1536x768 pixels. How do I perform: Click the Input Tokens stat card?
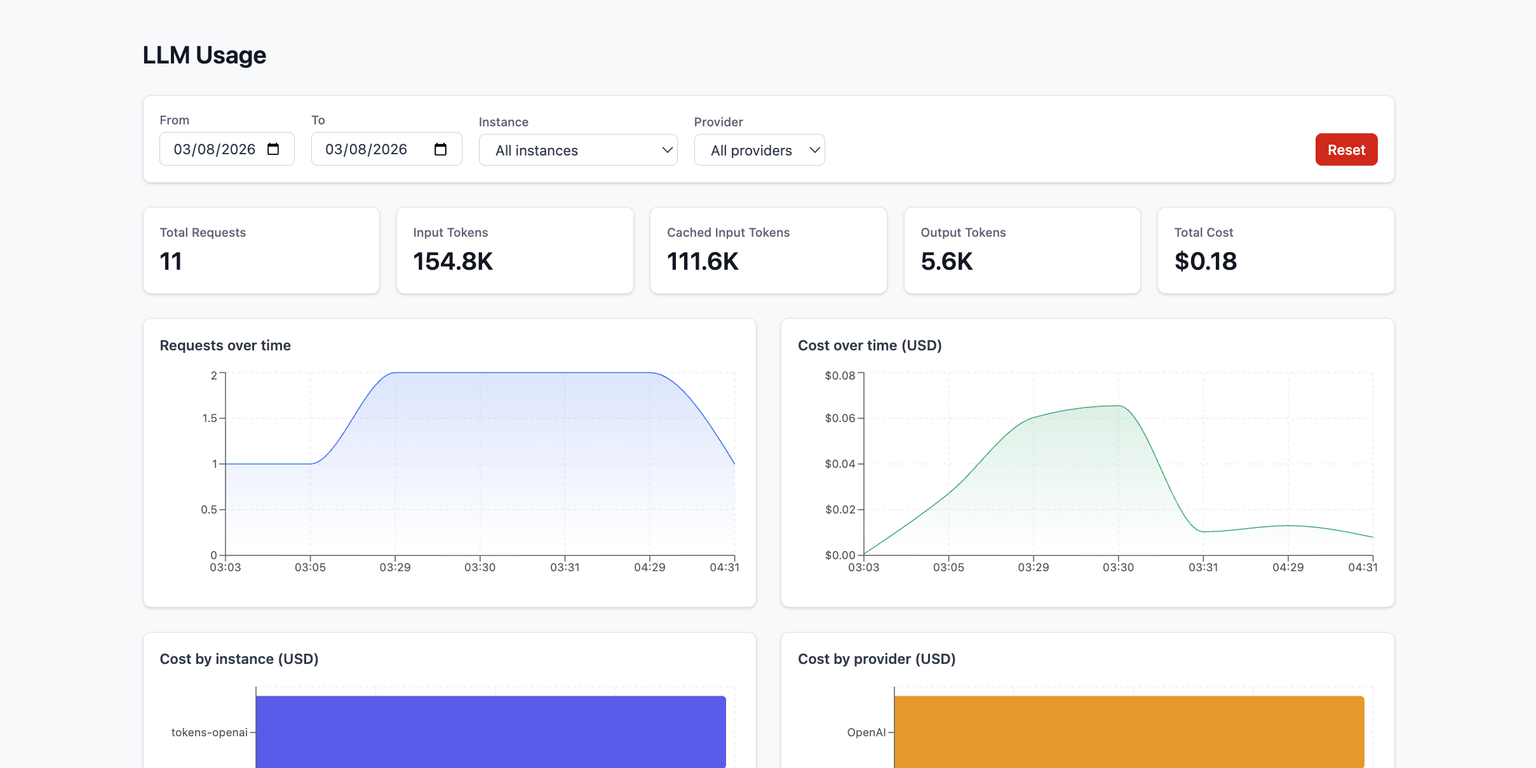pos(515,250)
